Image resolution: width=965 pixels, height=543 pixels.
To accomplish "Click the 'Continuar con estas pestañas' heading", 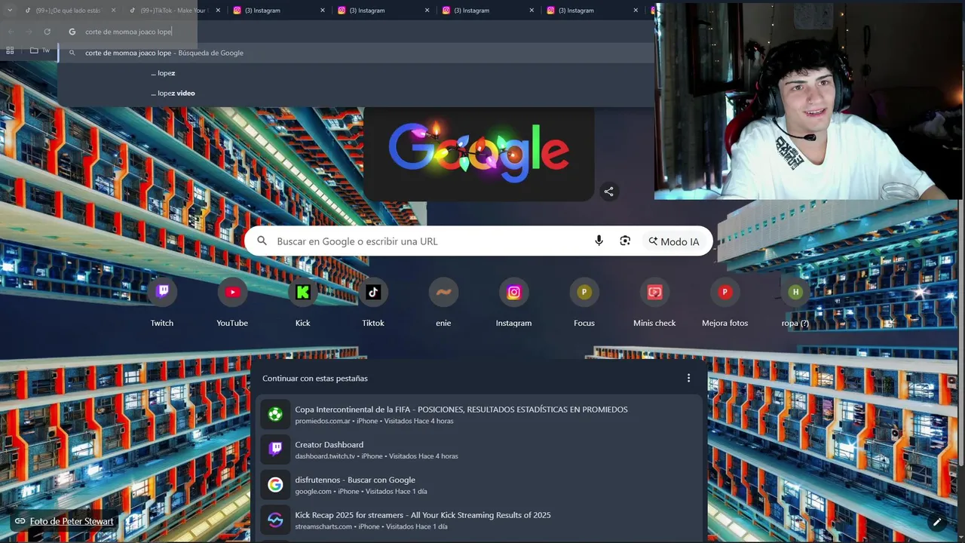I will point(315,378).
